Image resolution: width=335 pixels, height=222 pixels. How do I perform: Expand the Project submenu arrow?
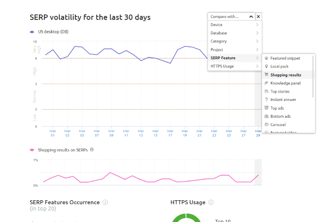pyautogui.click(x=257, y=49)
